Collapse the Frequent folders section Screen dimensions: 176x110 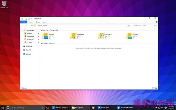tap(41, 30)
